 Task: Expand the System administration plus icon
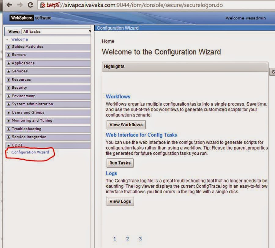click(9, 104)
